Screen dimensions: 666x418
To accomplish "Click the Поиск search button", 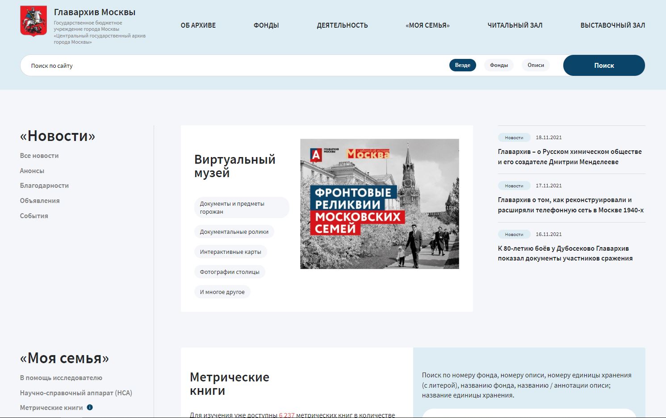I will 604,65.
